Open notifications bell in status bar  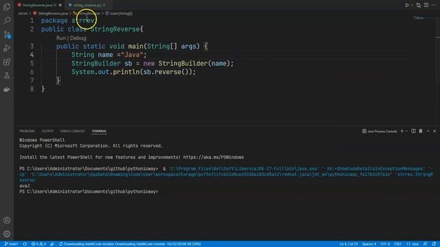[x=434, y=244]
